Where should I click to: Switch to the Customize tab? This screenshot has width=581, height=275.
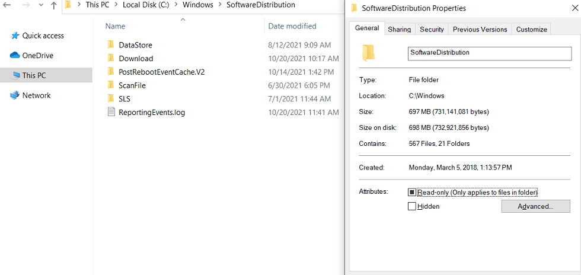[531, 29]
